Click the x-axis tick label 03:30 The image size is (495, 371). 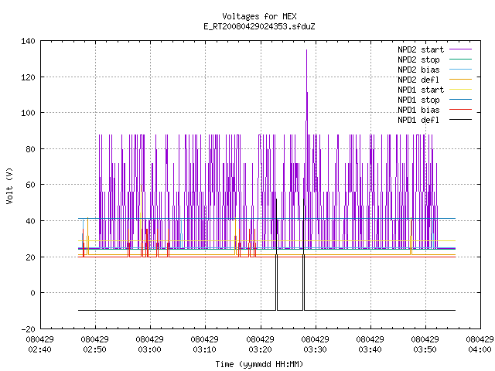315,349
